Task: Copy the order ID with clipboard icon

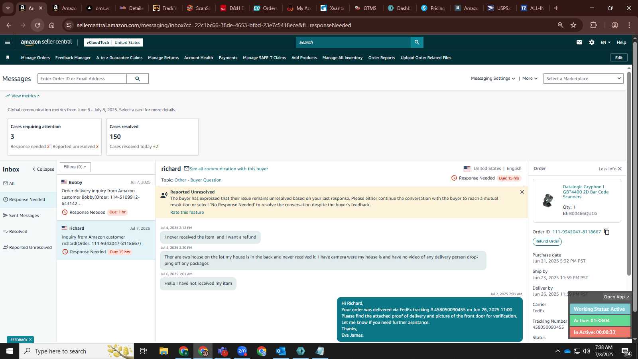Action: pos(606,232)
